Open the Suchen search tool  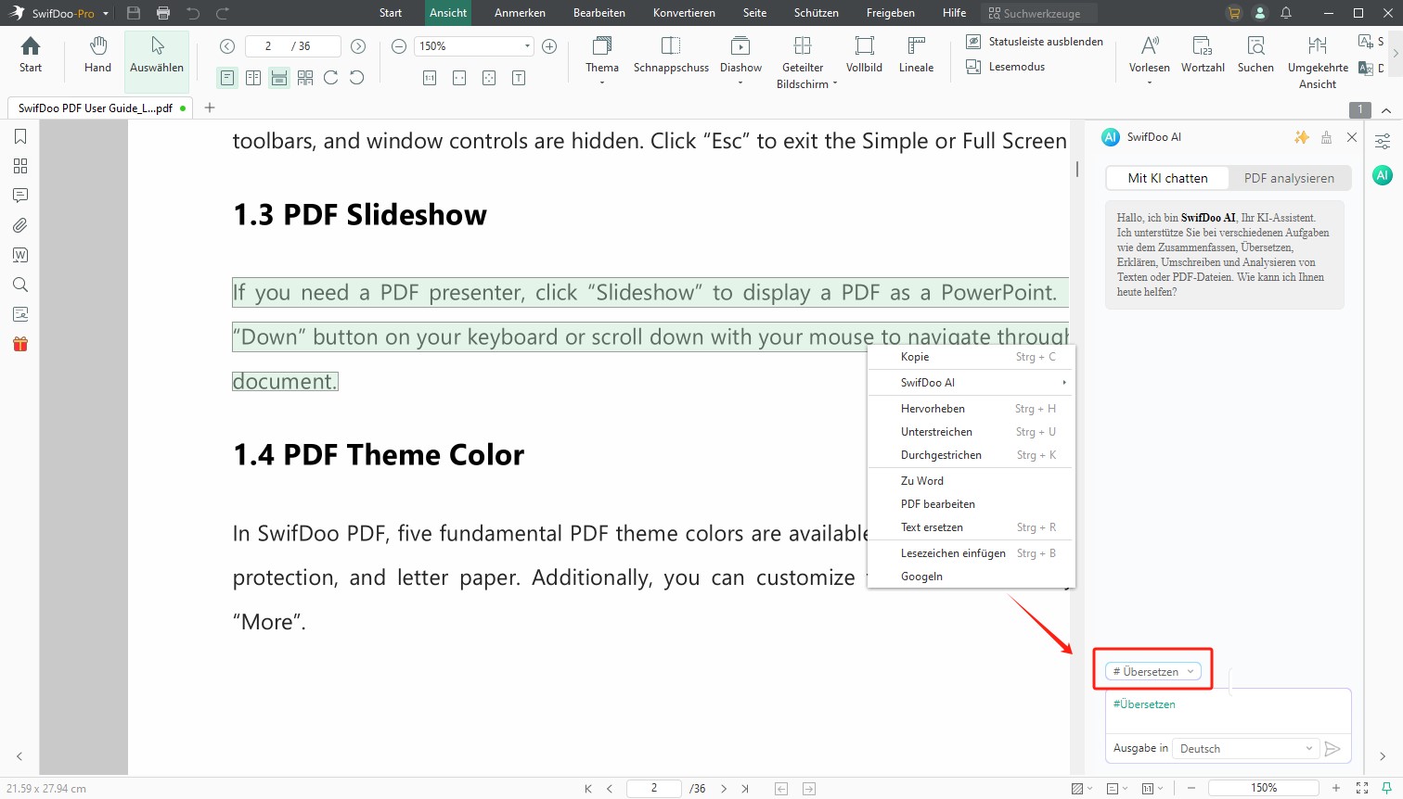tap(1255, 56)
